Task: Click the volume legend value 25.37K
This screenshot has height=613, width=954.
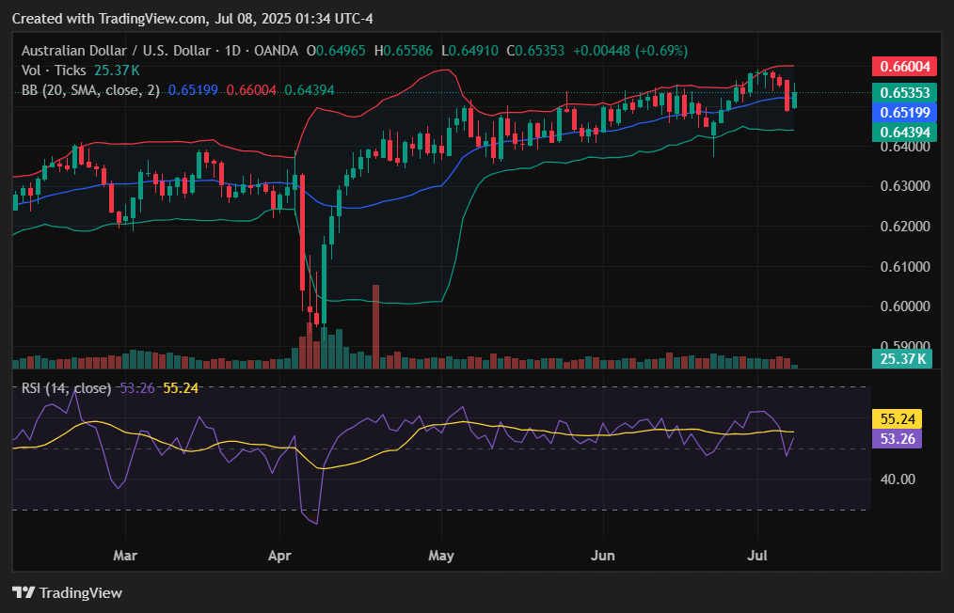Action: click(117, 71)
